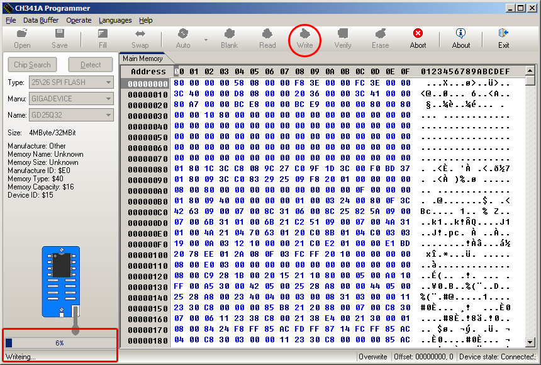Click the ASCII text on row 000000C0
This screenshot has width=541, height=365.
[465, 211]
